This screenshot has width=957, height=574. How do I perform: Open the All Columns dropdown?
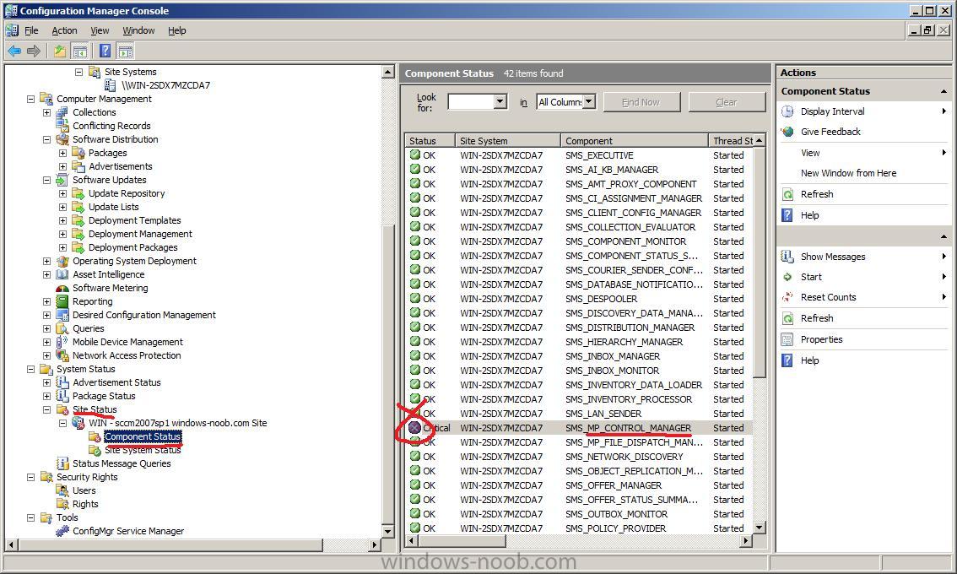(588, 102)
